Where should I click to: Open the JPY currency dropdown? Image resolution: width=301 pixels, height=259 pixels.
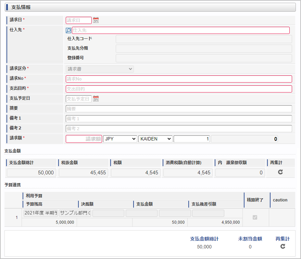tap(120, 139)
